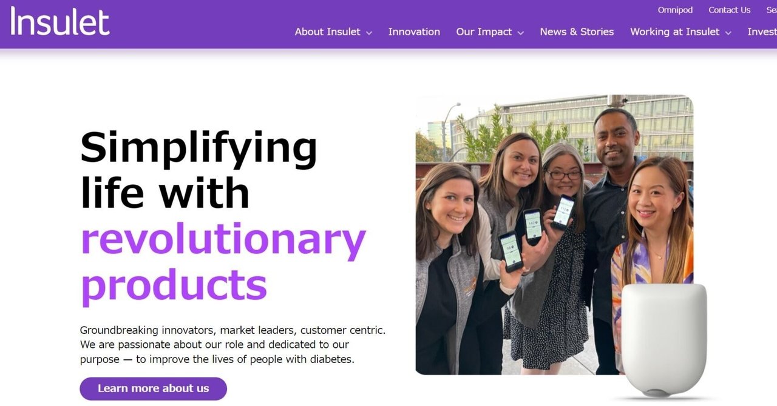This screenshot has height=406, width=777.
Task: Open the partially visible Investors menu
Action: (762, 32)
